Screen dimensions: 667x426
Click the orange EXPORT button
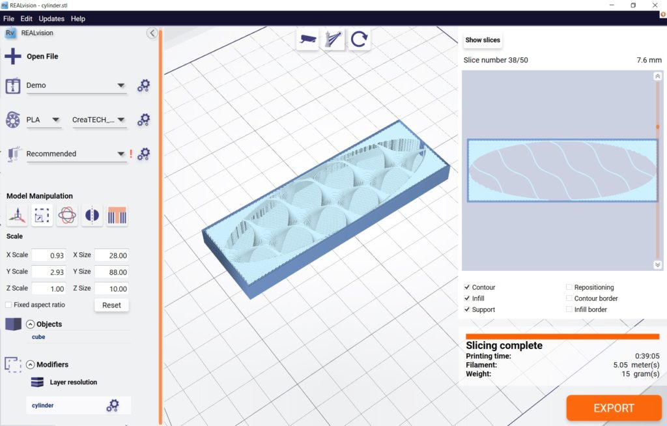614,408
